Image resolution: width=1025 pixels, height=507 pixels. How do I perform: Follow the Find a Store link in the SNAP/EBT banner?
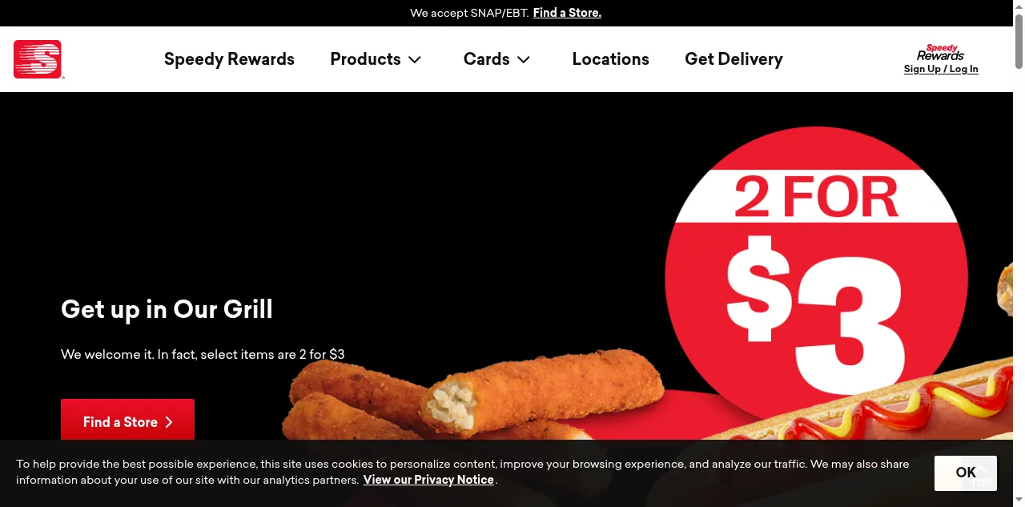[x=567, y=13]
